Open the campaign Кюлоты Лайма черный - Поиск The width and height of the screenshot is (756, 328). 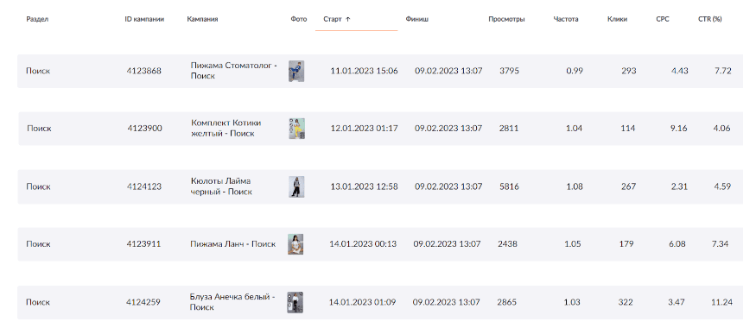221,186
